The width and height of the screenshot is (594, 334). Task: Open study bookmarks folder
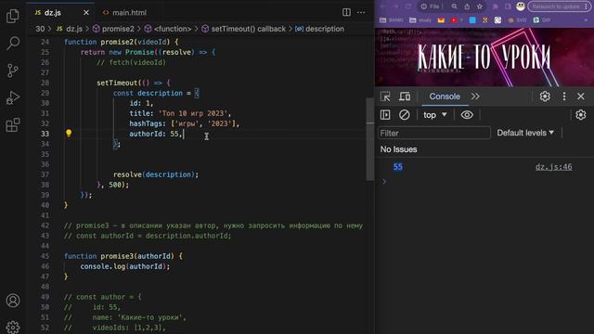[x=420, y=20]
